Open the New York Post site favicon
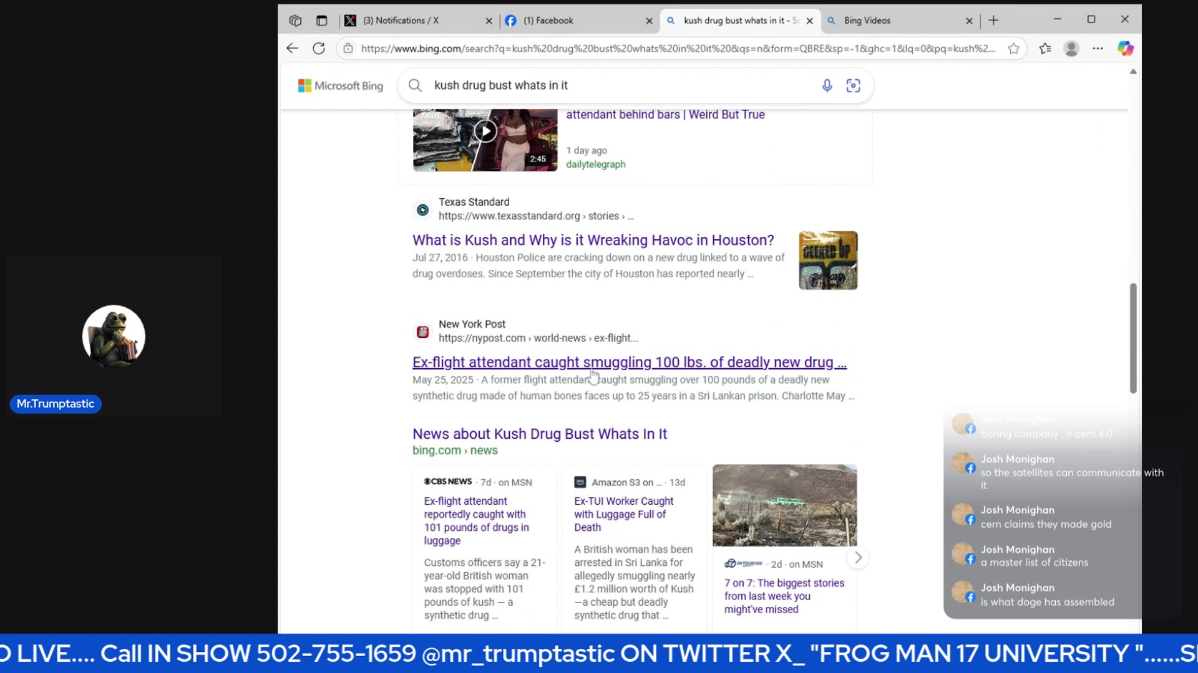This screenshot has width=1198, height=673. (422, 332)
